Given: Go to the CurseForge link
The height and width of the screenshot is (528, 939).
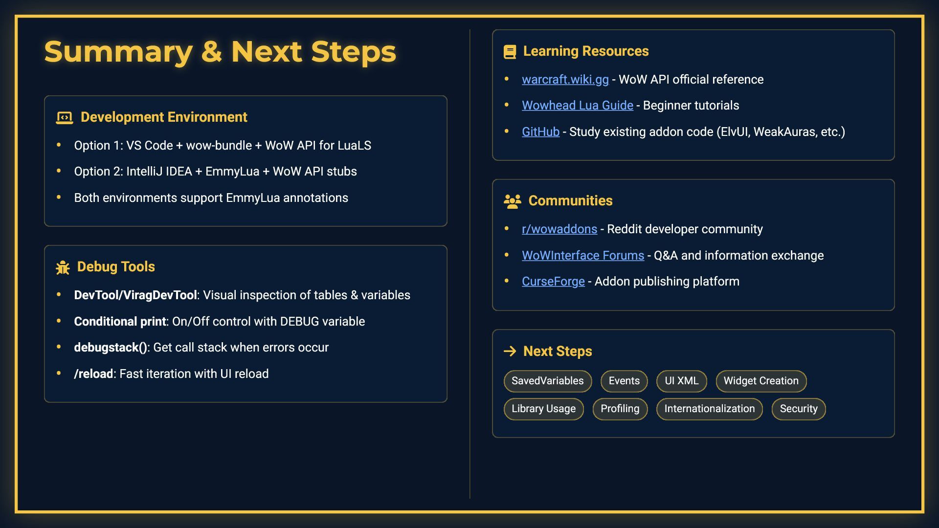Looking at the screenshot, I should coord(553,282).
